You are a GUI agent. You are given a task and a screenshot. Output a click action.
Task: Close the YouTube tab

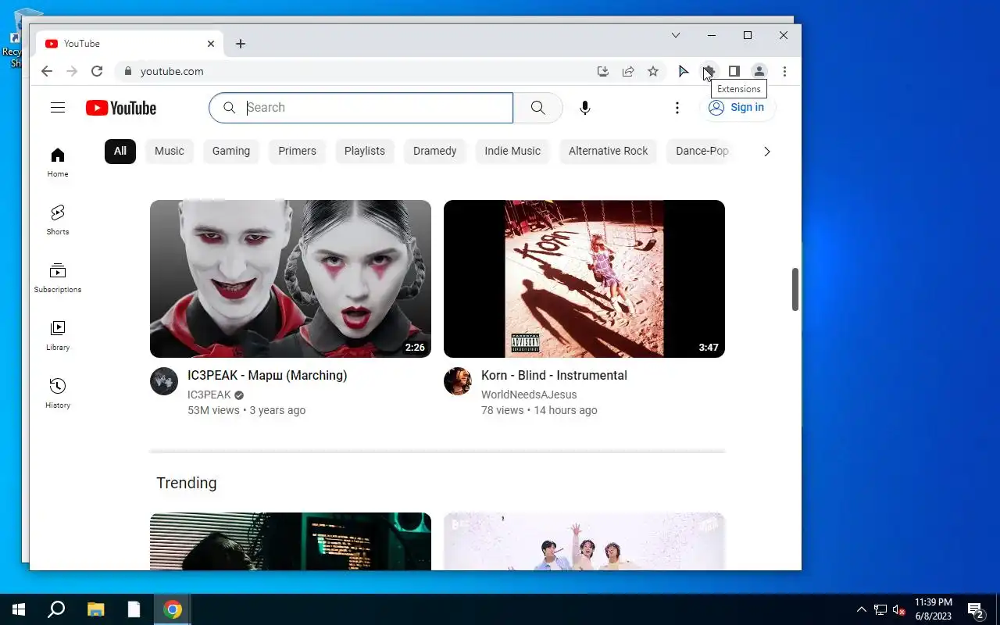211,44
